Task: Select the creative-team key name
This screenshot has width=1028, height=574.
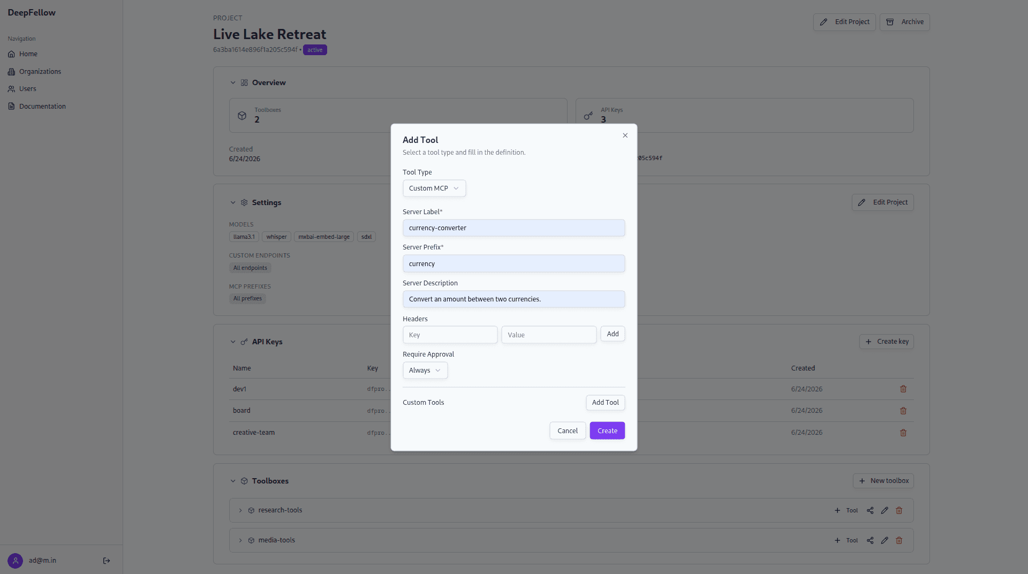Action: tap(254, 433)
